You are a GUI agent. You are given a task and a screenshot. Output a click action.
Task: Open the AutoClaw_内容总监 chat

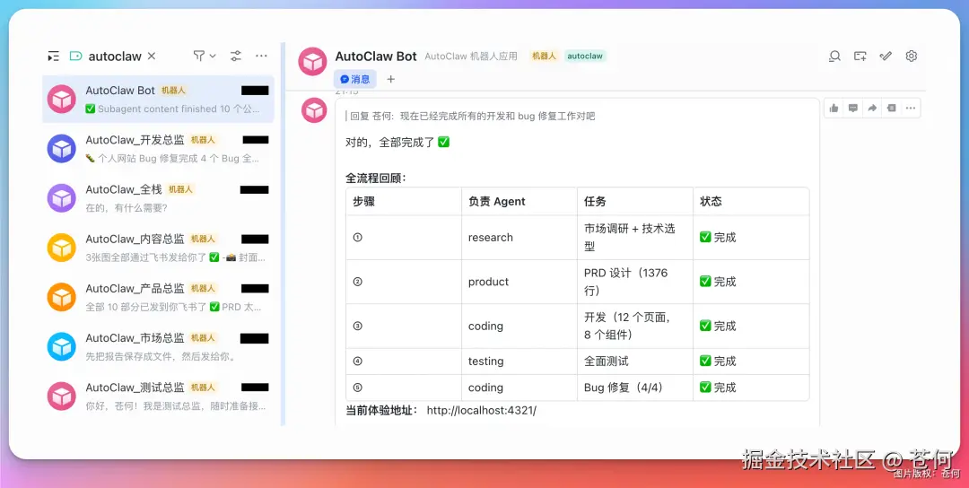(158, 247)
